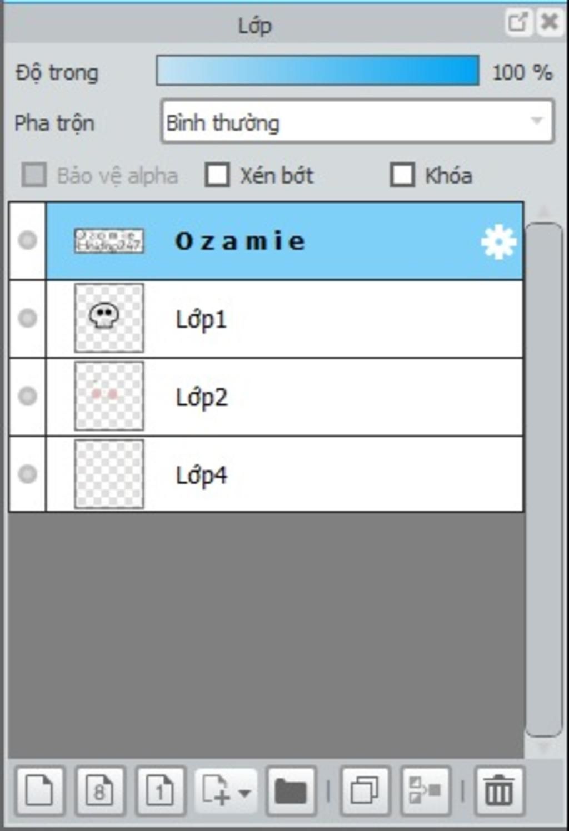
Task: Hide the Ozamie text layer
Action: click(27, 240)
